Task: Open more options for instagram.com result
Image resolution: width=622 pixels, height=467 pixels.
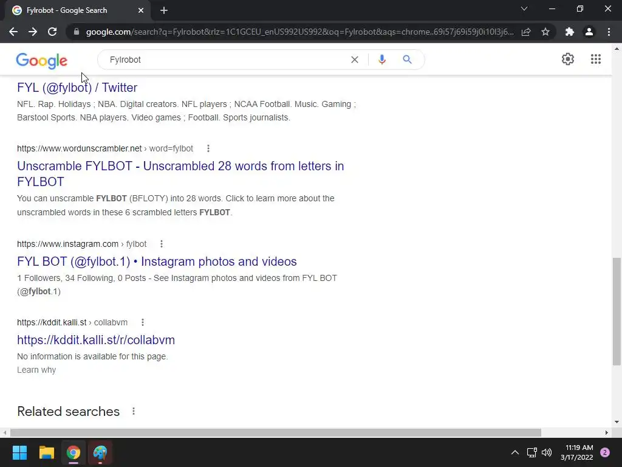Action: pos(162,244)
